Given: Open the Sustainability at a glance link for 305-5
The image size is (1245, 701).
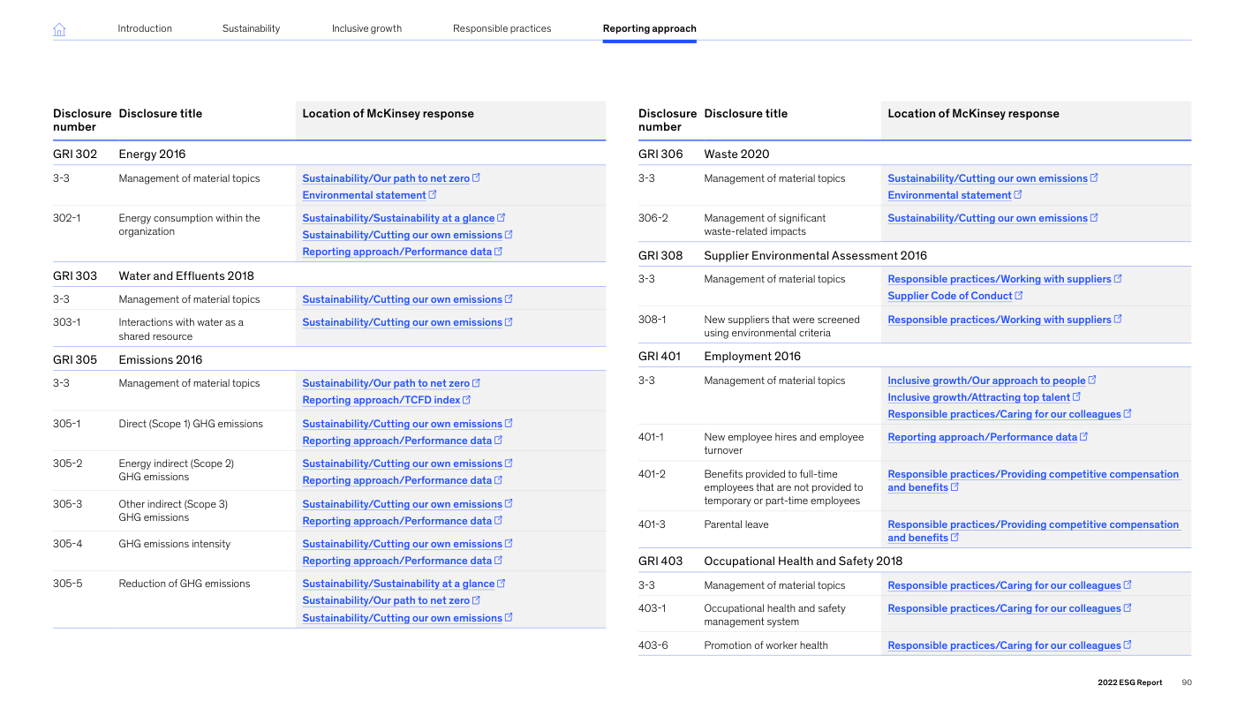Looking at the screenshot, I should click(398, 584).
